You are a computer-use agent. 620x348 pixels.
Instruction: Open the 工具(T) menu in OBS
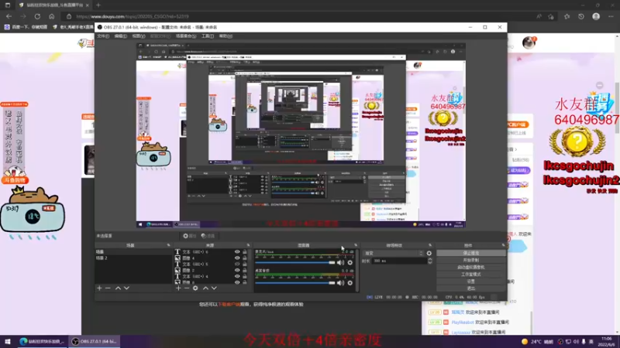pyautogui.click(x=208, y=36)
